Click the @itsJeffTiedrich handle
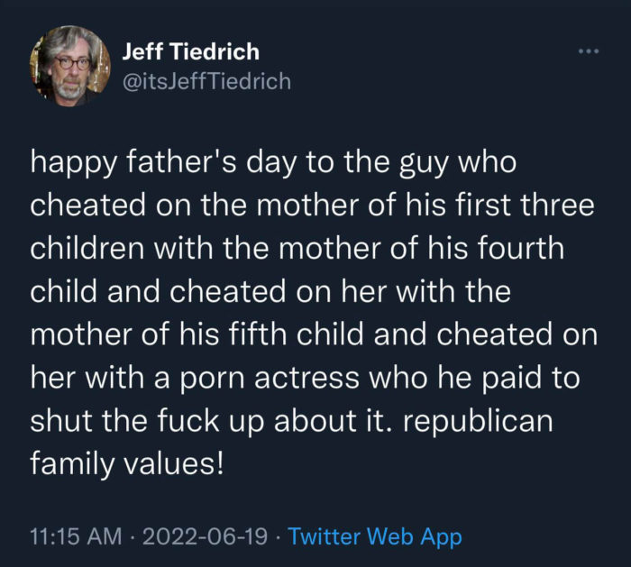The height and width of the screenshot is (567, 631). 206,81
